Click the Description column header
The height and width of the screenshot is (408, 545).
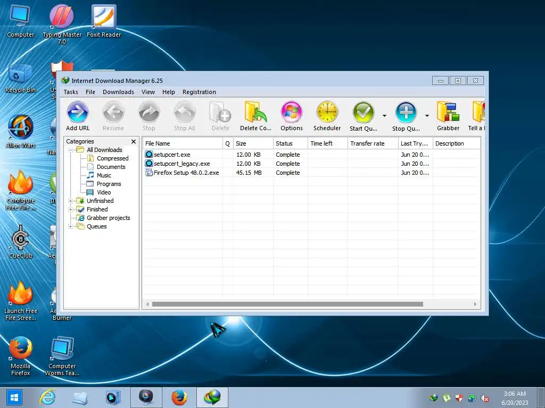point(456,143)
